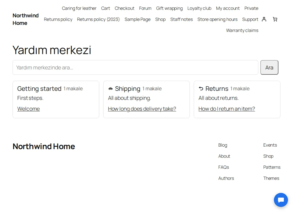Click the Returns category arrow icon
This screenshot has height=212, width=293.
coord(201,89)
